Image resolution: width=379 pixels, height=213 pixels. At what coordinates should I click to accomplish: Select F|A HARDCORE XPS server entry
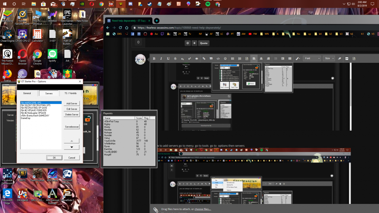(x=41, y=103)
